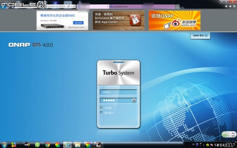Open the browser home icon
The image size is (237, 148).
[226, 6]
